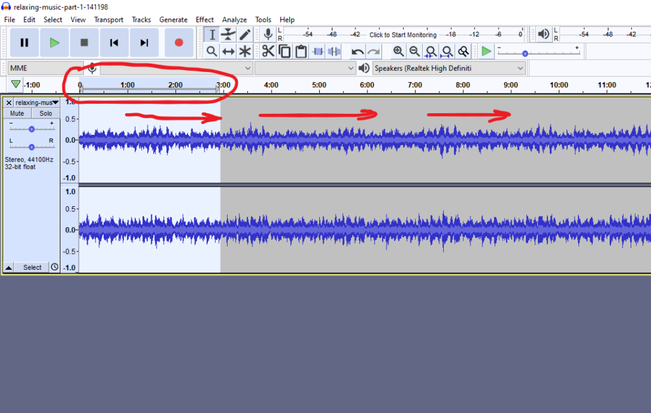Undo the last action

pos(357,52)
